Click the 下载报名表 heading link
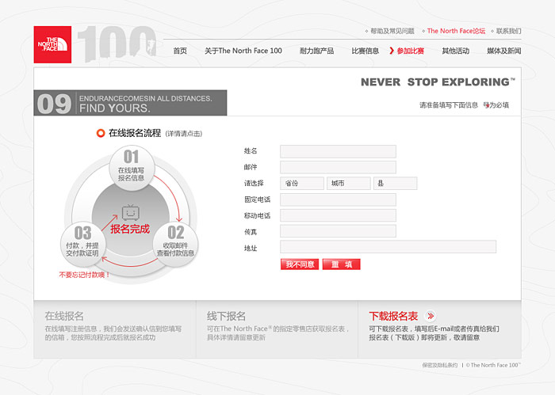This screenshot has height=395, width=555. (393, 316)
